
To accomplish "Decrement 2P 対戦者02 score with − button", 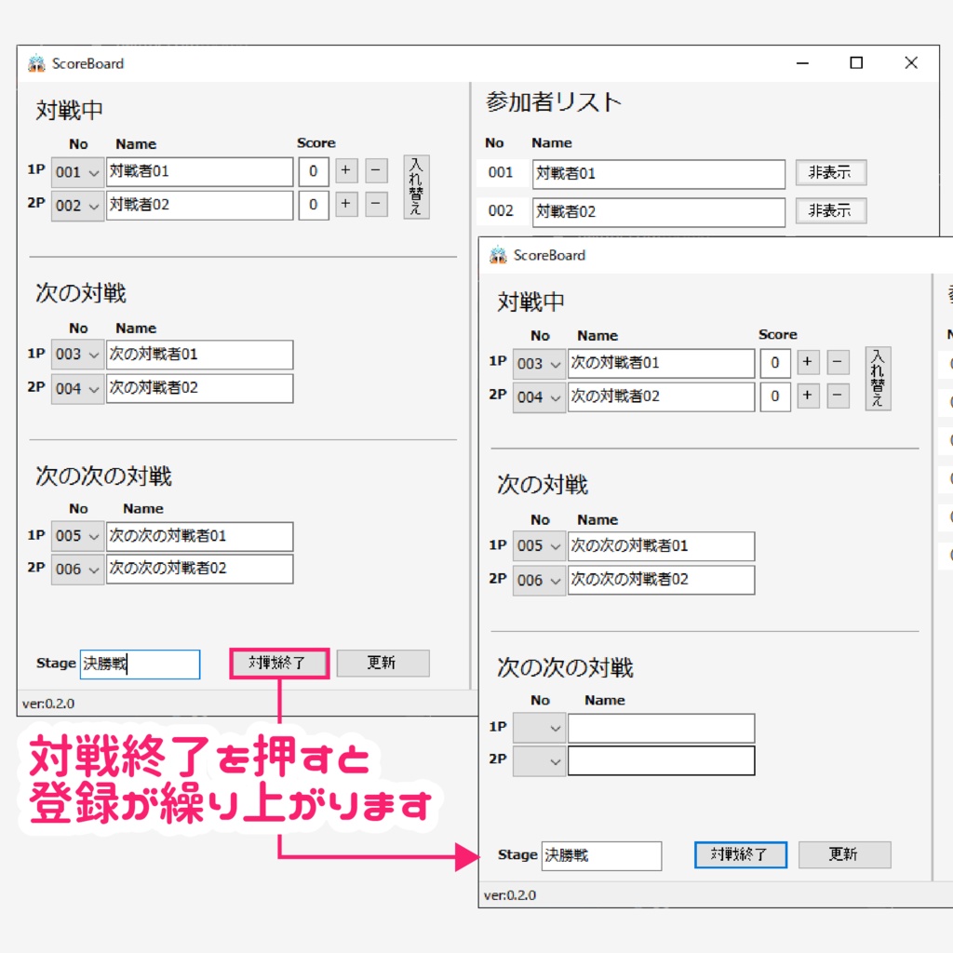I will pyautogui.click(x=375, y=206).
